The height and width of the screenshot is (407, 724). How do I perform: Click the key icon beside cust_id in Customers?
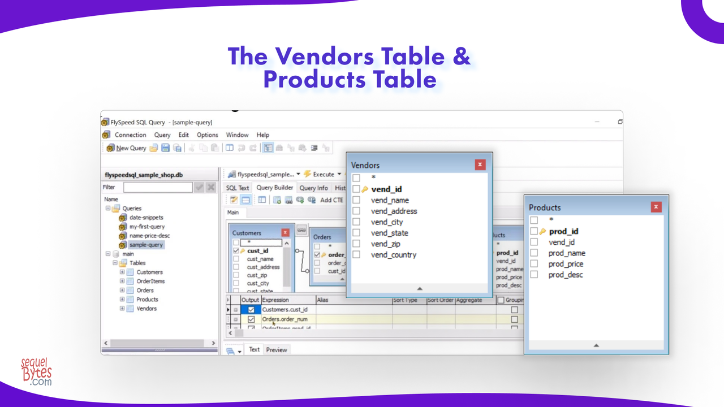point(243,251)
